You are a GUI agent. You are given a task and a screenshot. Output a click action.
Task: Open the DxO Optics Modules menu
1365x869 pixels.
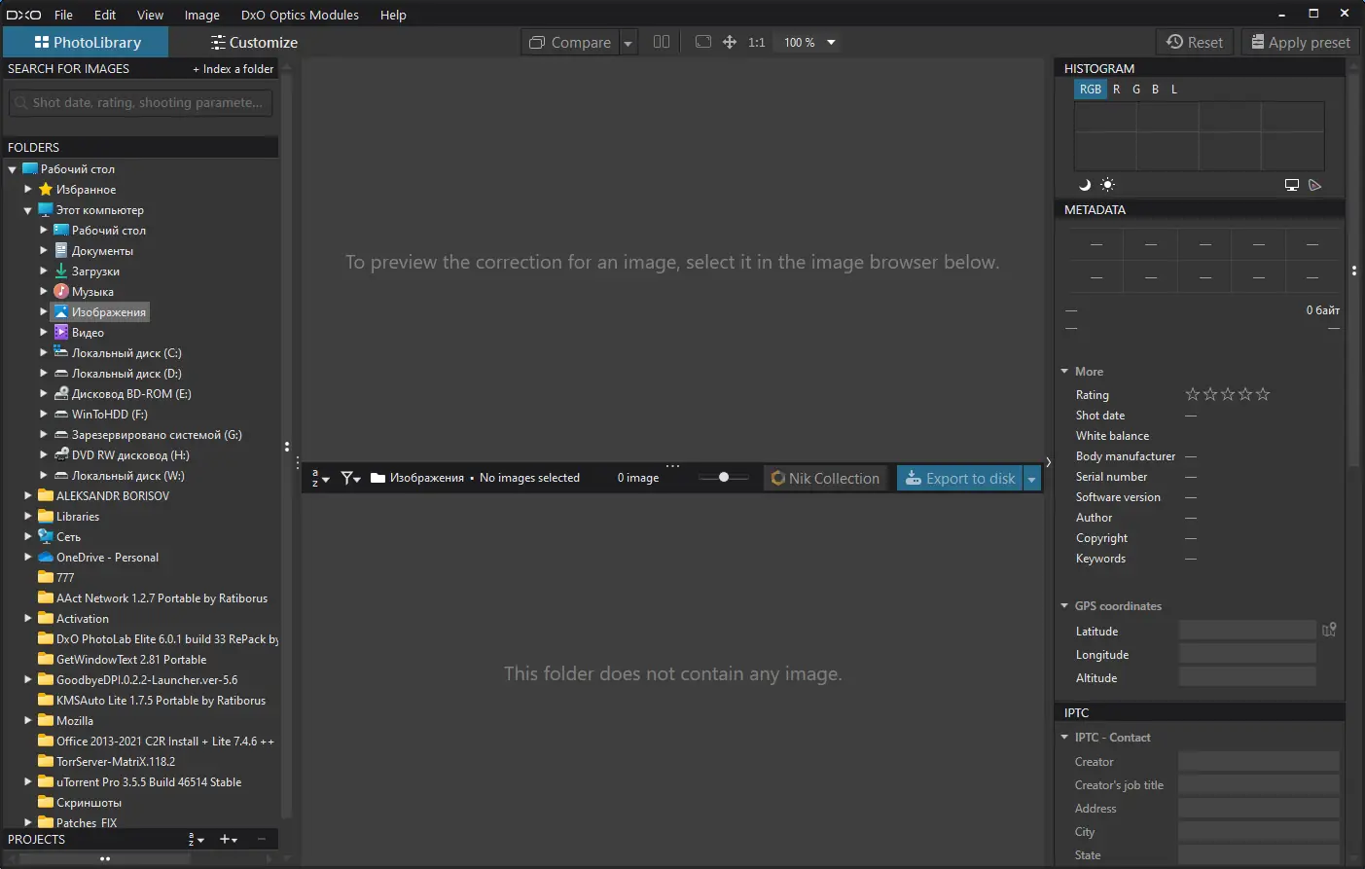tap(300, 15)
